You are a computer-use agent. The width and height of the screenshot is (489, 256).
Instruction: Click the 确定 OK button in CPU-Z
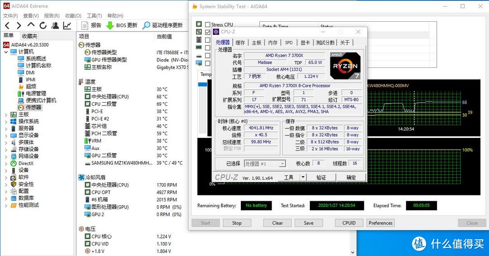351,177
